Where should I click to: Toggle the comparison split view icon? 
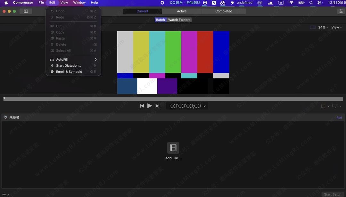[313, 27]
